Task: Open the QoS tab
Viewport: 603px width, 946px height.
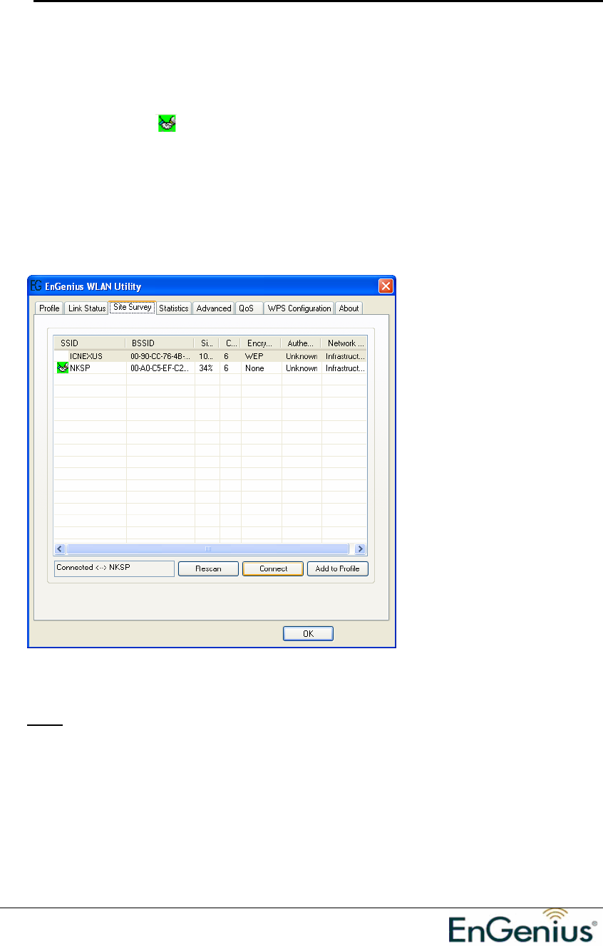Action: tap(249, 308)
